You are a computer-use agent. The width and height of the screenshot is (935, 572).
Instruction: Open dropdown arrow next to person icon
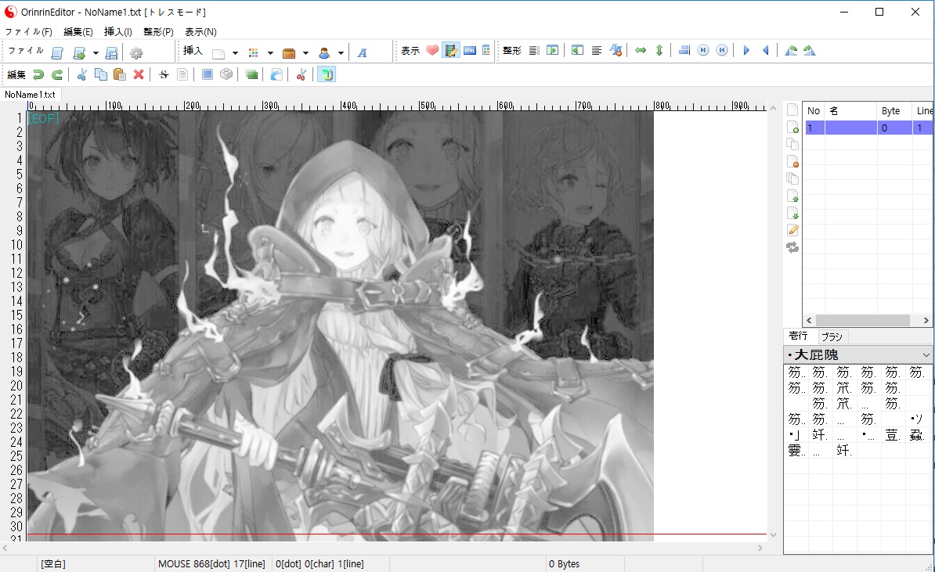[341, 53]
